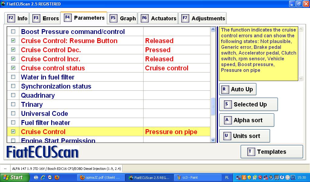Click the 15:30 system clock

click(x=302, y=178)
